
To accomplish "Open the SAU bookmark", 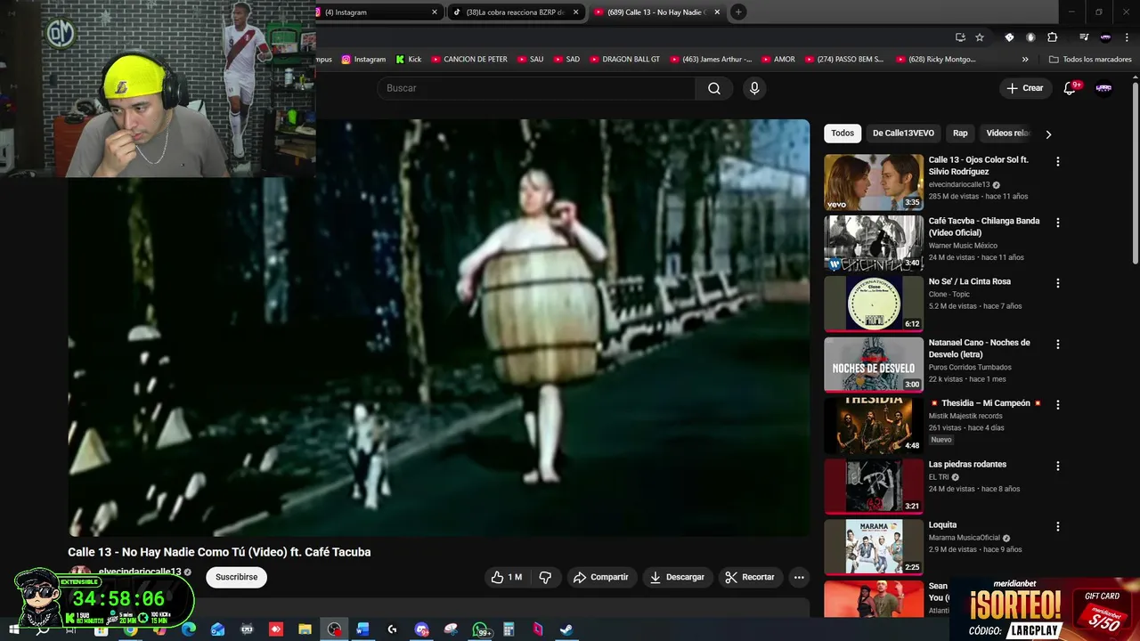I will 530,60.
